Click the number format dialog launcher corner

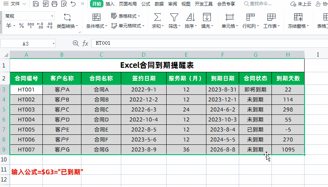[x=80, y=32]
